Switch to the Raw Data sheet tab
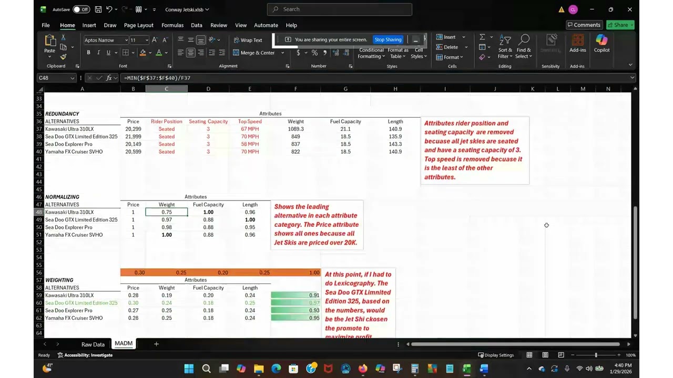Screen dimensions: 673x378 click(93, 344)
